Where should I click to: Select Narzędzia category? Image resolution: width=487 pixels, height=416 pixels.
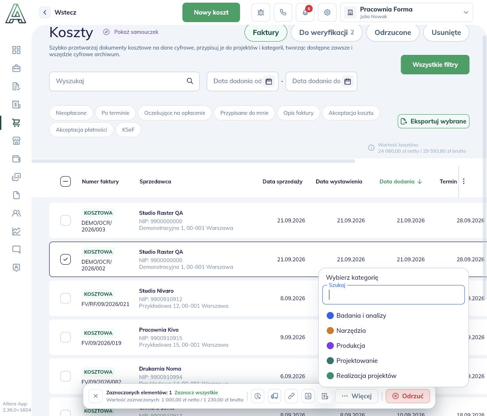[x=394, y=331]
